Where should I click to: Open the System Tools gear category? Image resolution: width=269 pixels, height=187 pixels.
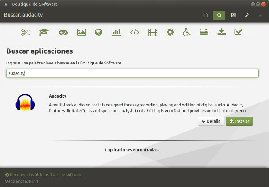pyautogui.click(x=170, y=32)
